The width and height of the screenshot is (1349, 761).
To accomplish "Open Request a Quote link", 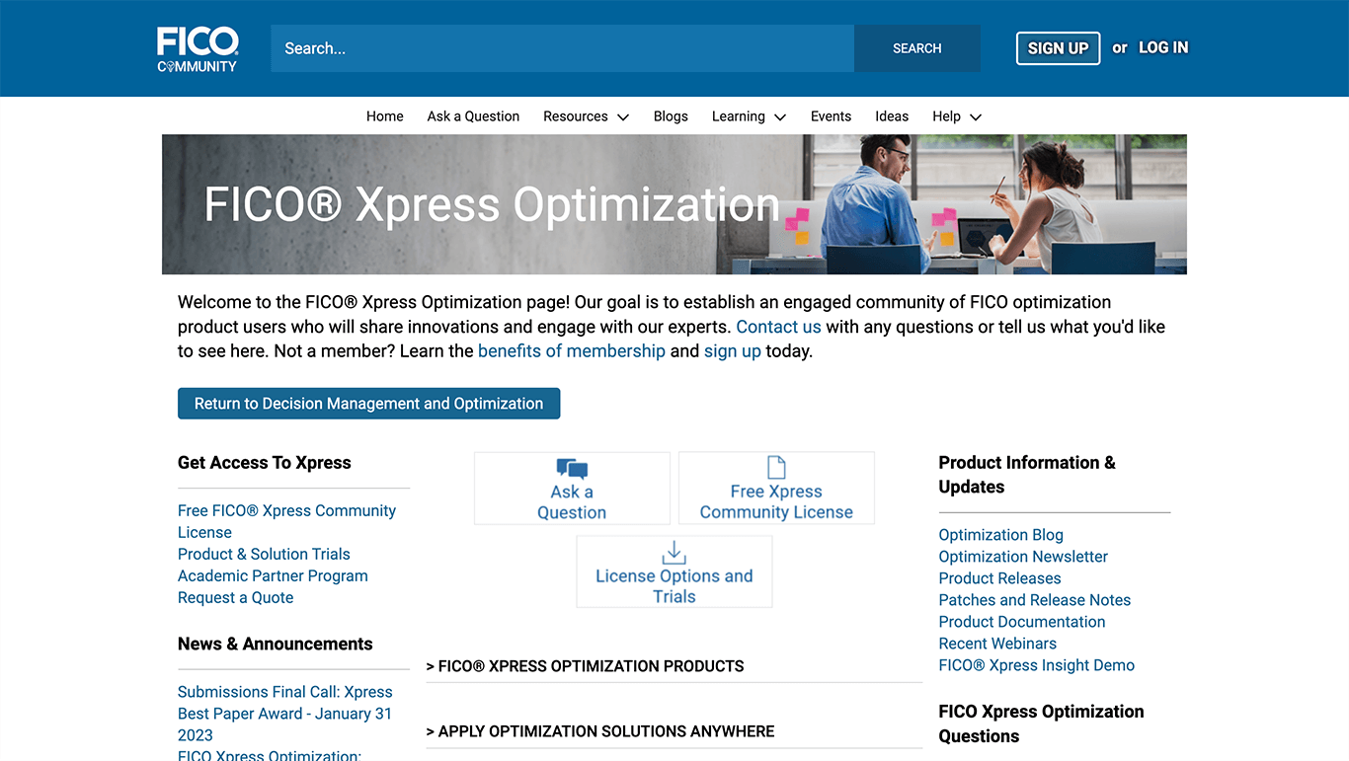I will (235, 598).
